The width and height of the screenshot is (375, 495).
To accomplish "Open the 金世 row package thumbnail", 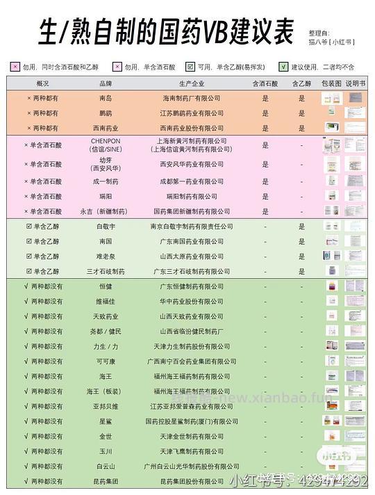I will point(332,436).
